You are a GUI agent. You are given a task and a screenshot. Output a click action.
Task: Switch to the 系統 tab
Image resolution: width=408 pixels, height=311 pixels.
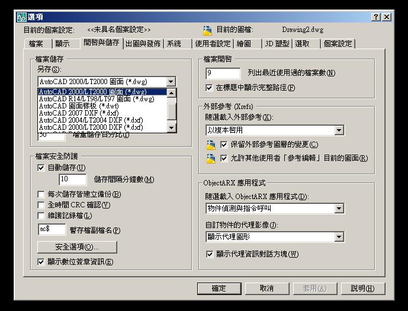[178, 44]
